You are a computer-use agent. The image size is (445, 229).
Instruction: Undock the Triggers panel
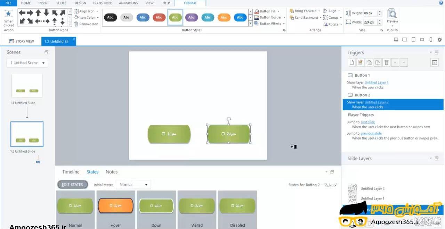[437, 52]
